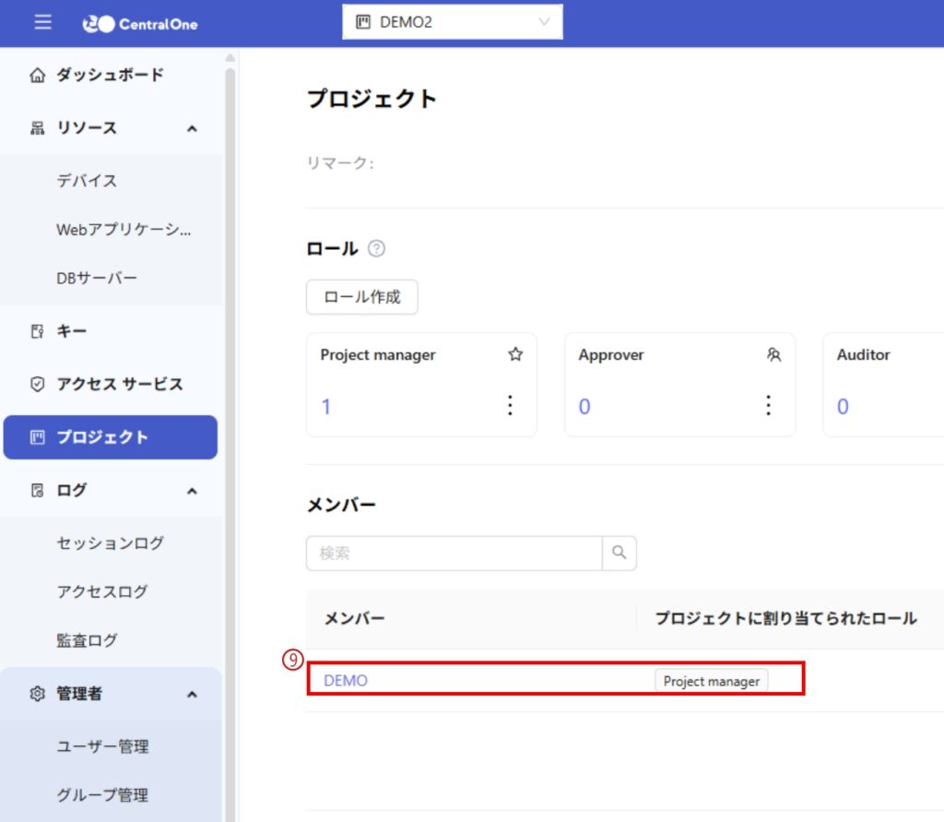Open the DEMO member link
Viewport: 944px width, 822px height.
(x=346, y=681)
